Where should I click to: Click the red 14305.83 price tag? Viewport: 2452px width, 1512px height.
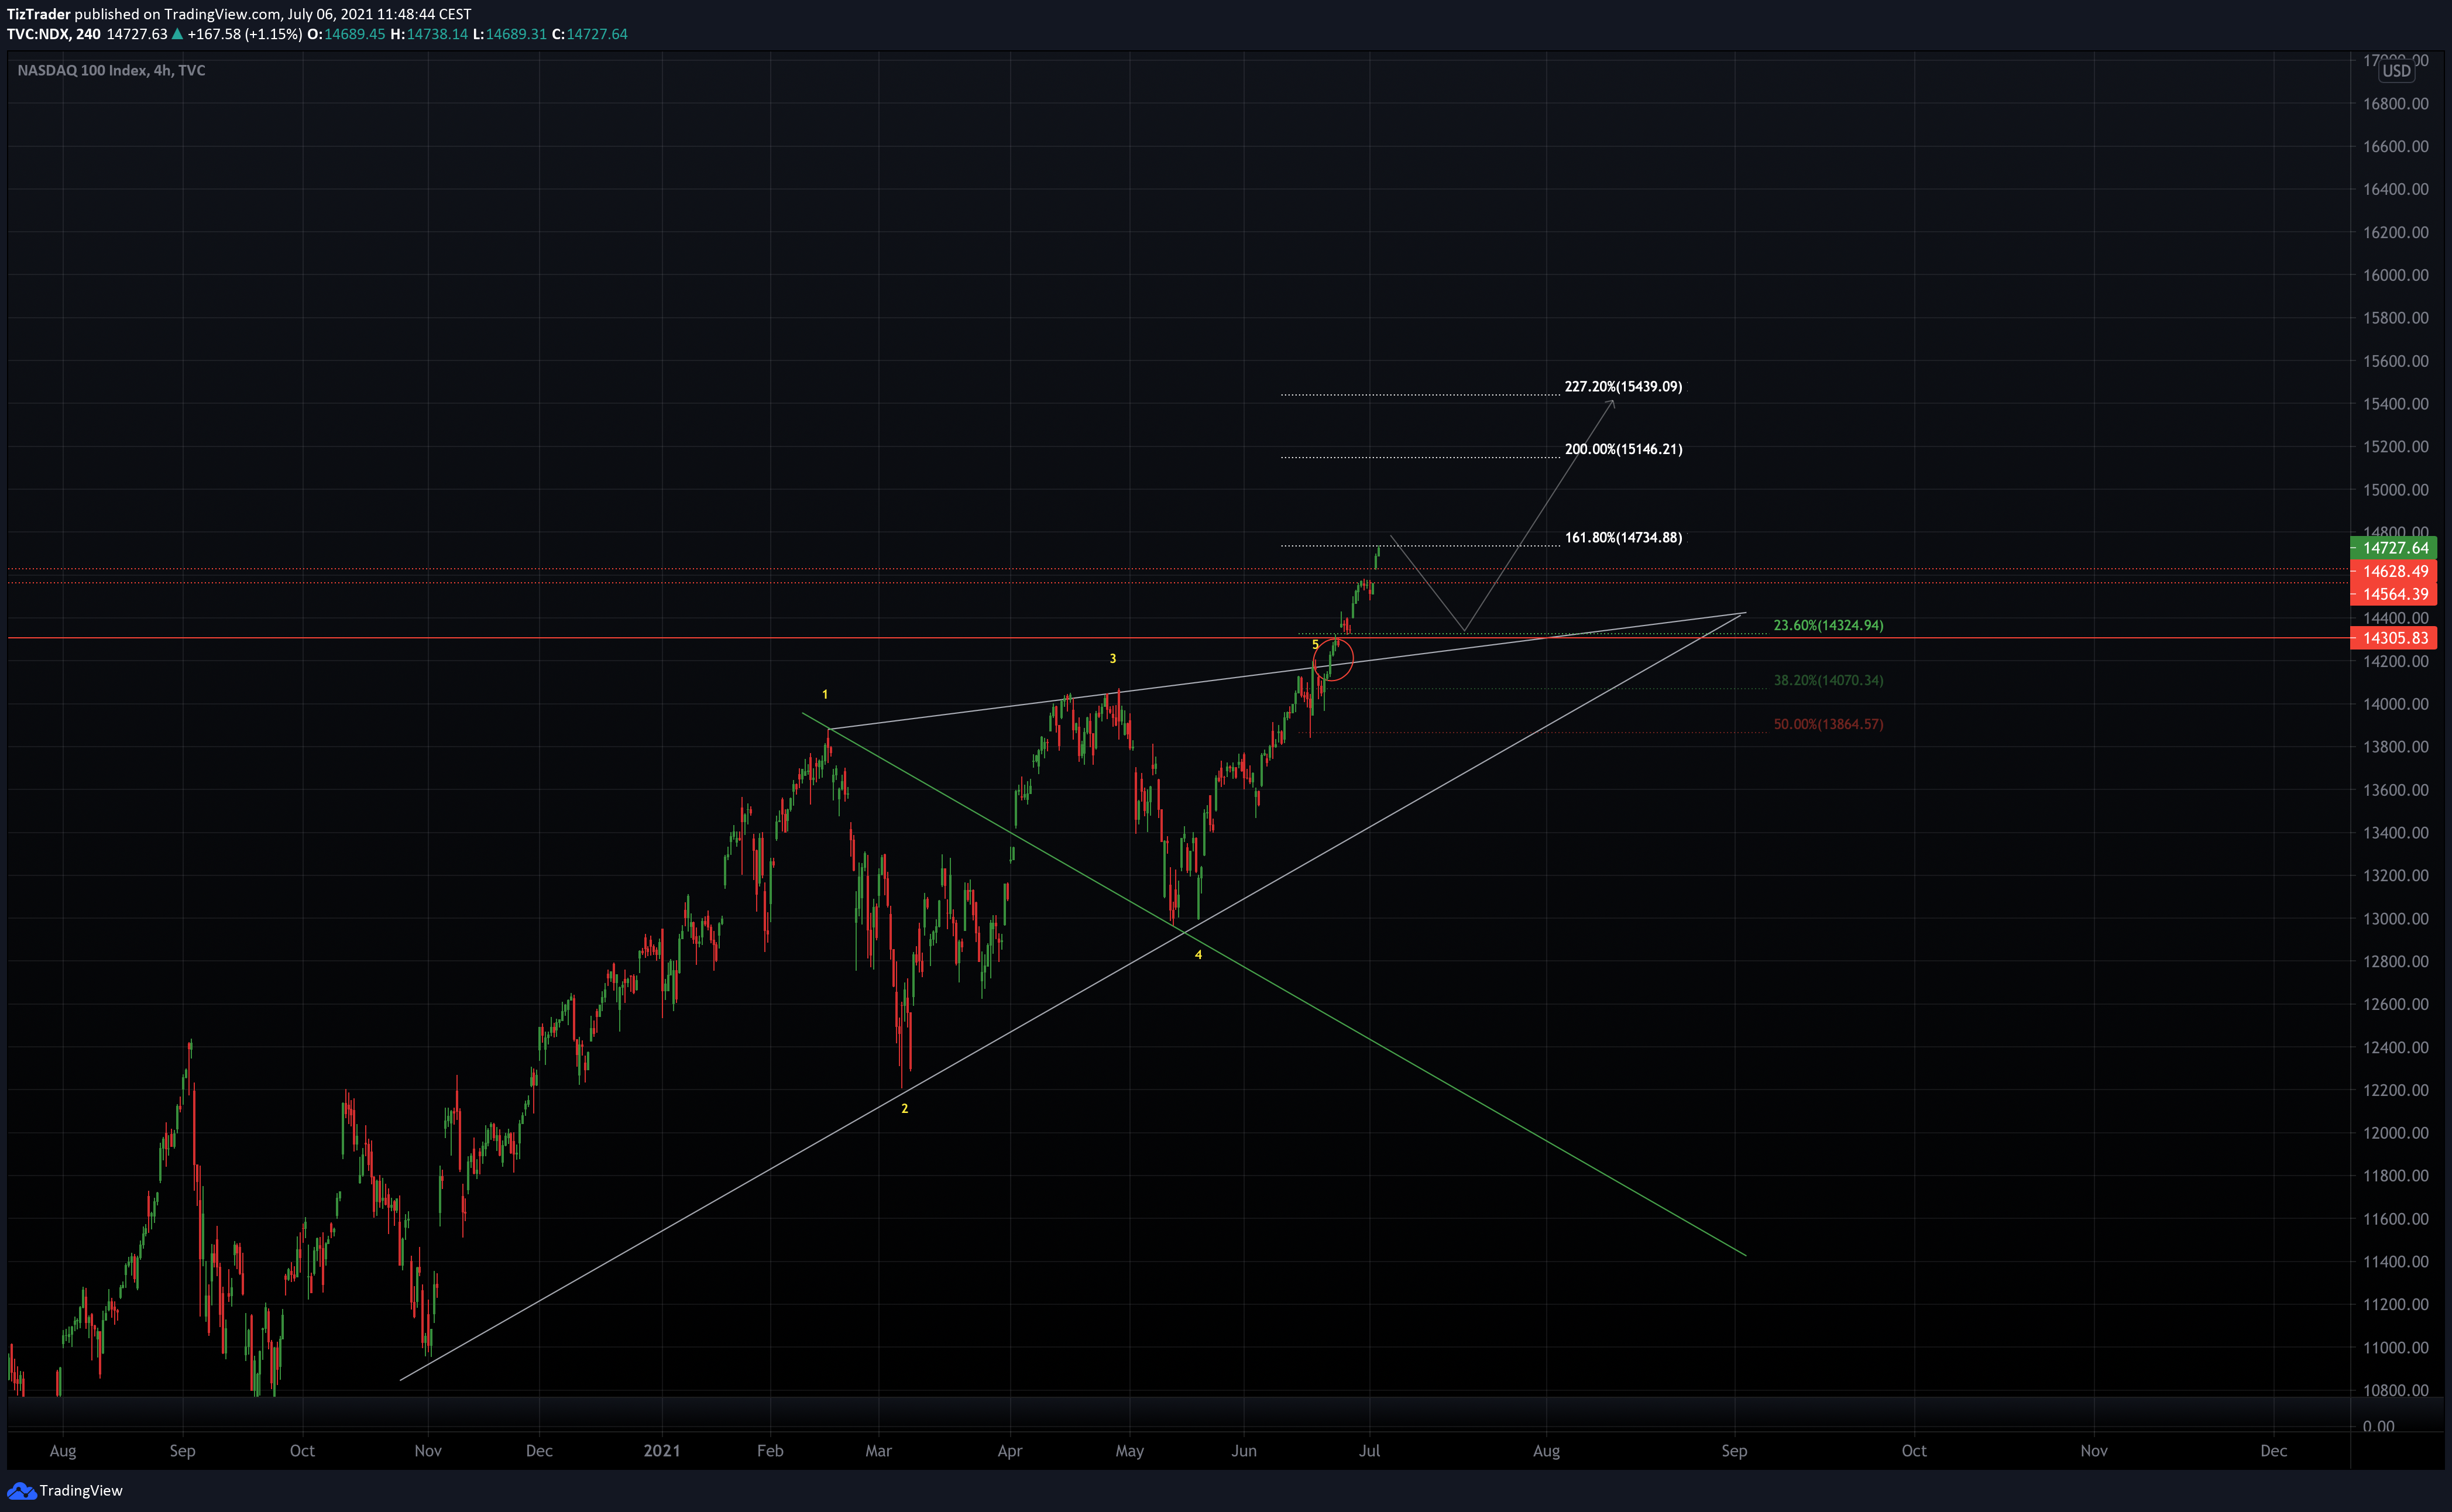[x=2393, y=638]
